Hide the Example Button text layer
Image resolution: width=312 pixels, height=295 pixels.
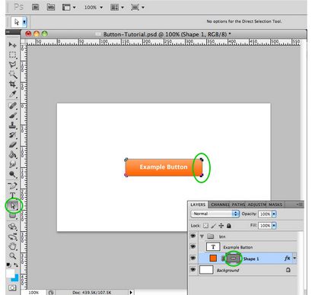point(193,246)
